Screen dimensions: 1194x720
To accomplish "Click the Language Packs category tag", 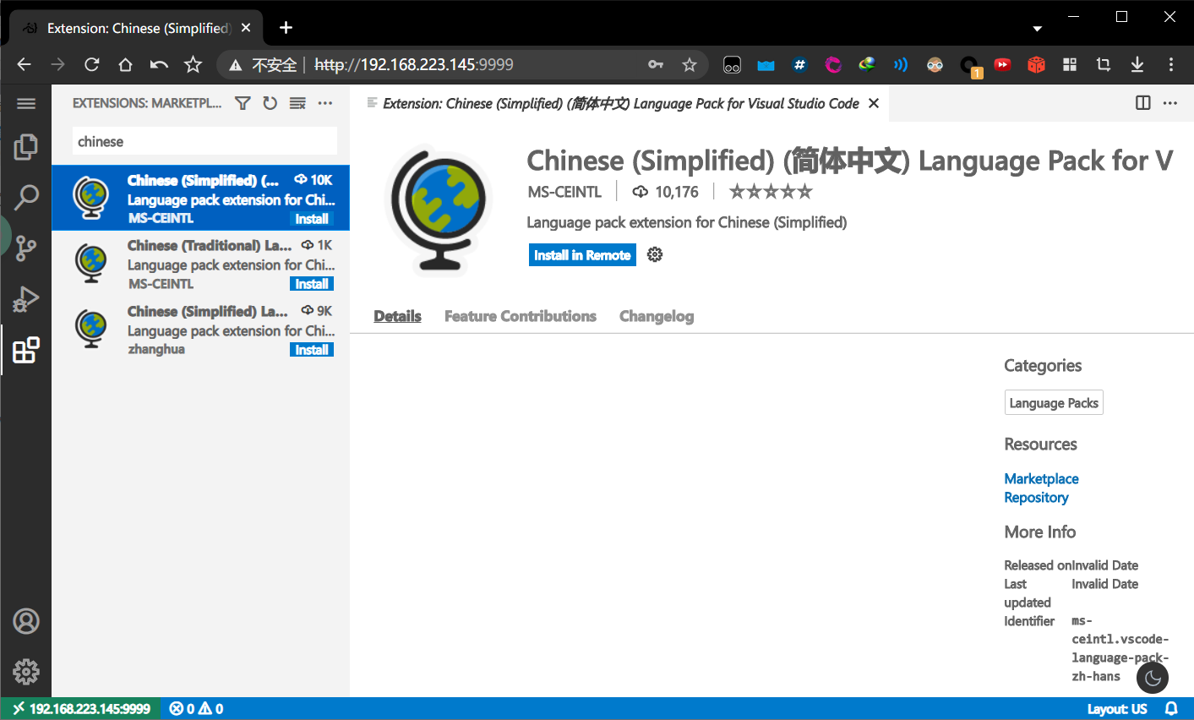I will click(x=1054, y=403).
